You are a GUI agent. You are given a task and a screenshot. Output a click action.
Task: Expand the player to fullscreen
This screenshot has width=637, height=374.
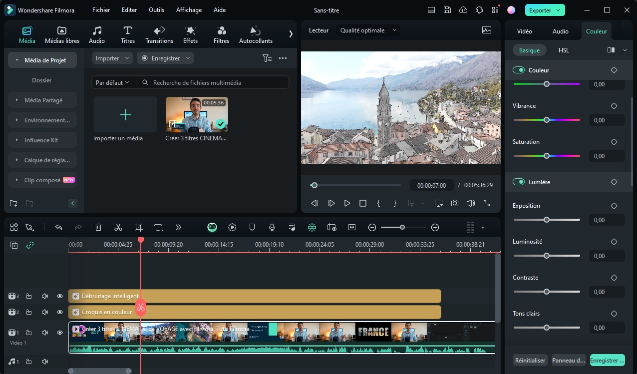(487, 203)
